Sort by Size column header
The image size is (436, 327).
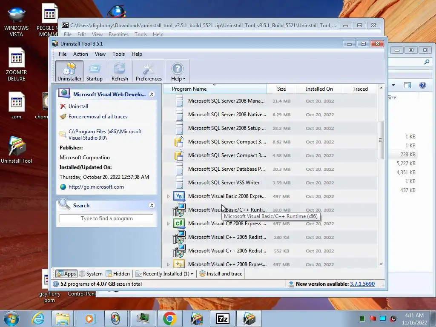tap(281, 89)
